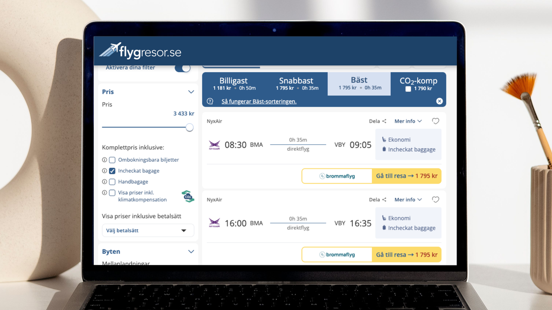
Task: Click NyxAir logo on 08:30 flight
Action: coord(214,145)
